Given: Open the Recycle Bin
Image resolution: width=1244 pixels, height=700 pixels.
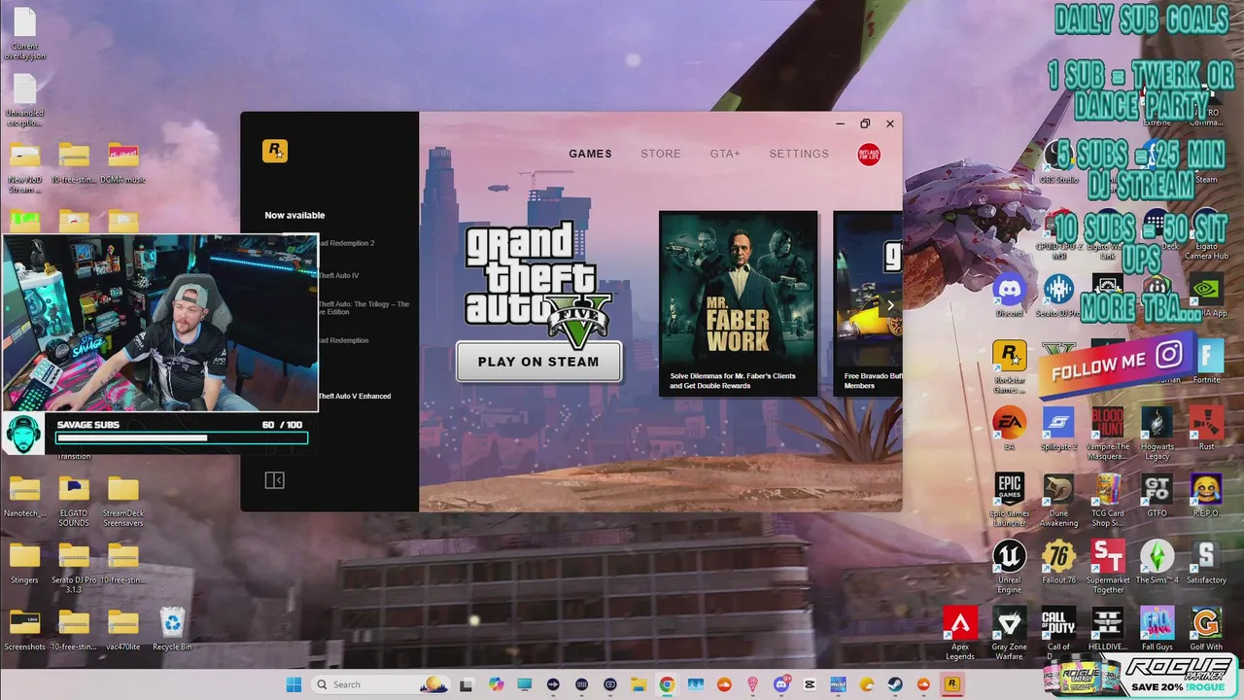Looking at the screenshot, I should point(172,630).
